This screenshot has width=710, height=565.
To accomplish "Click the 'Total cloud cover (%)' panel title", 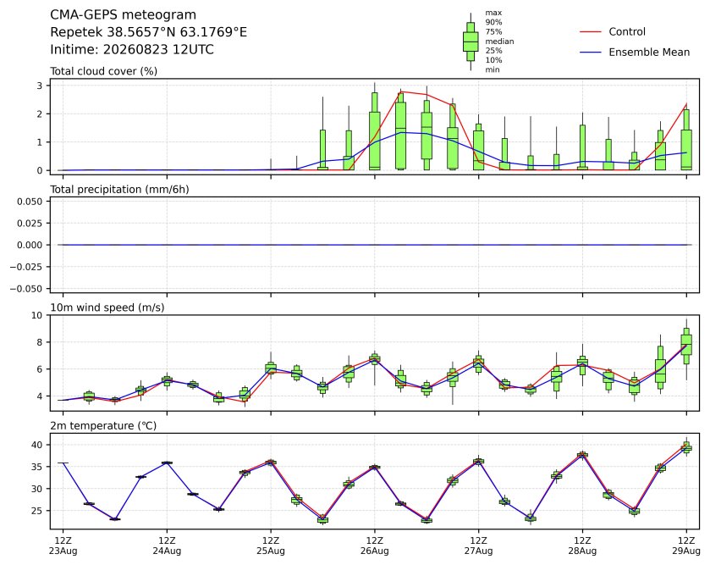I will click(104, 71).
